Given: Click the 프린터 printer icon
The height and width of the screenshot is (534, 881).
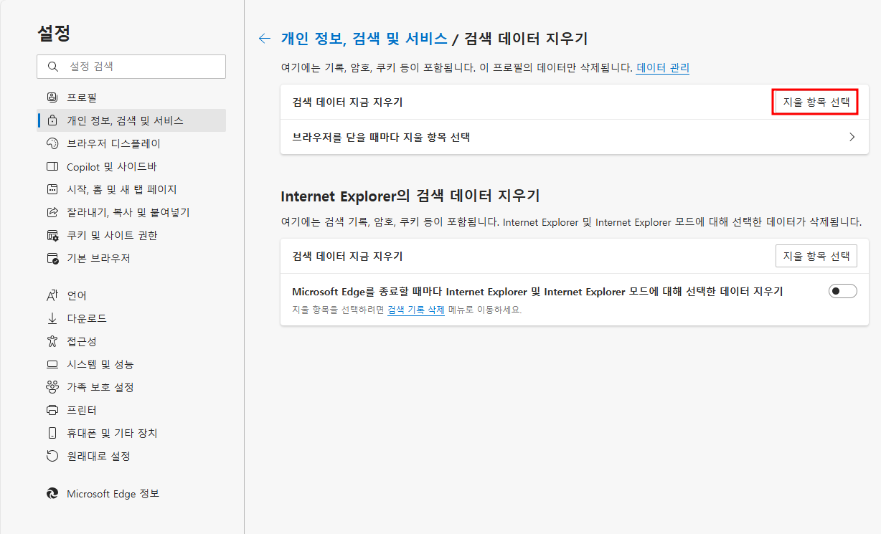Looking at the screenshot, I should coord(52,410).
